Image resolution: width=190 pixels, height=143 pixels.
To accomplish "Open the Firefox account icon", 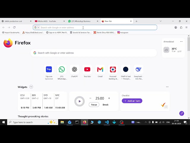I will (176, 27).
